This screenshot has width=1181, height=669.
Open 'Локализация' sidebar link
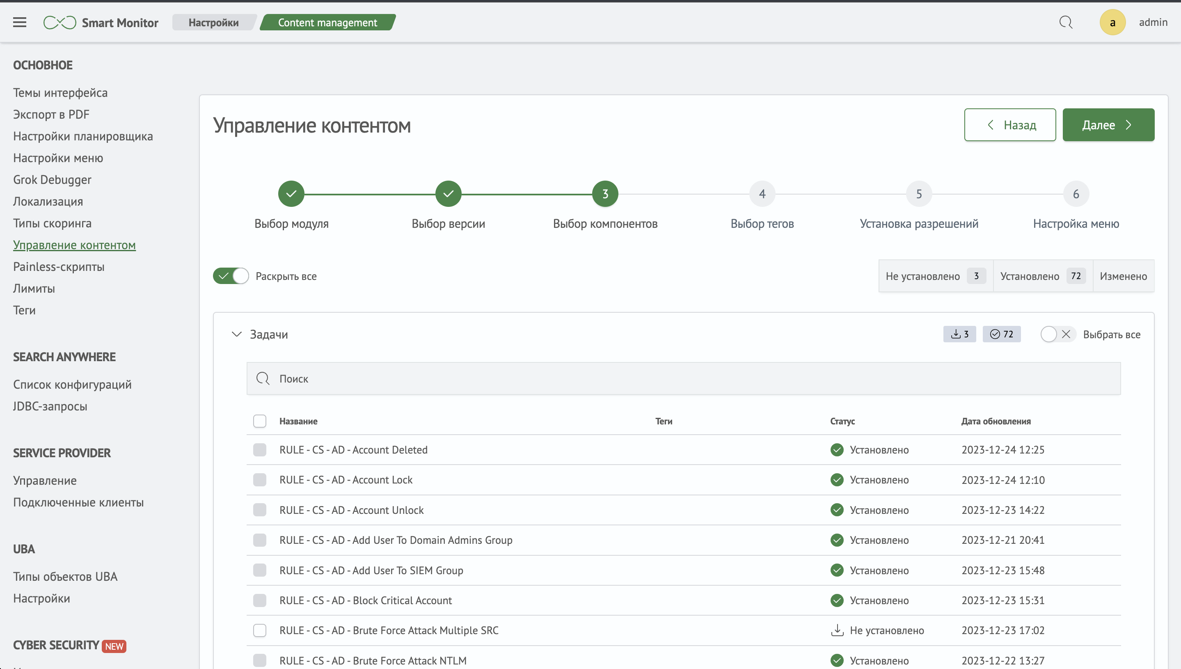[48, 201]
